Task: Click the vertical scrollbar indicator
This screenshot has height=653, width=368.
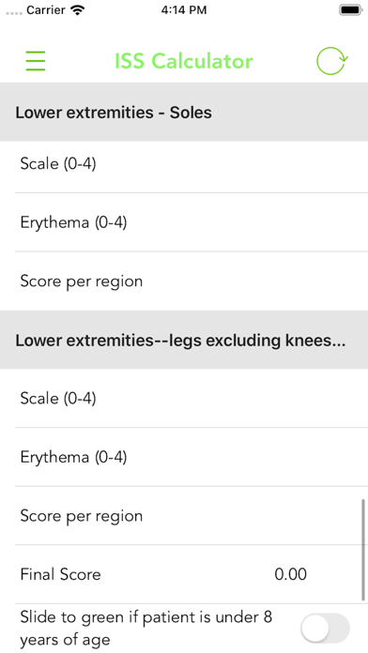Action: (363, 549)
